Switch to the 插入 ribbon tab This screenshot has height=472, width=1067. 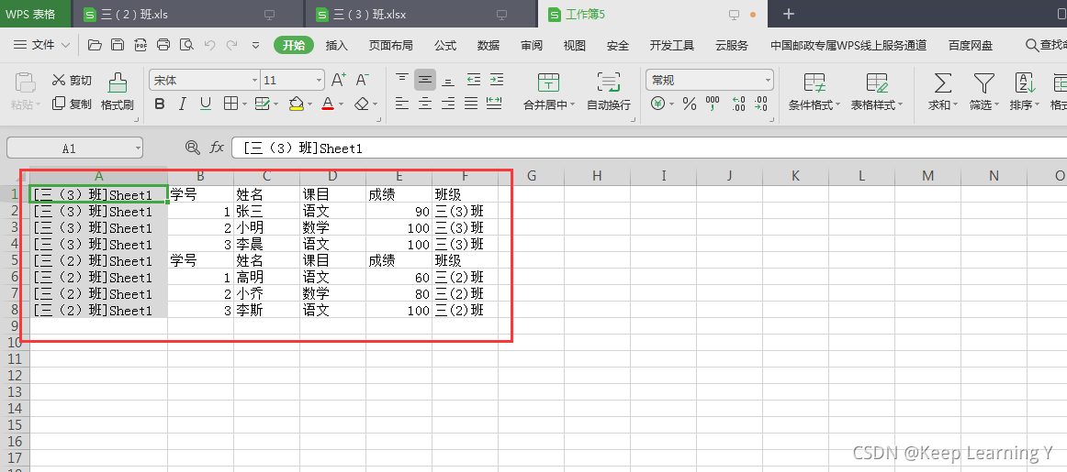(337, 46)
